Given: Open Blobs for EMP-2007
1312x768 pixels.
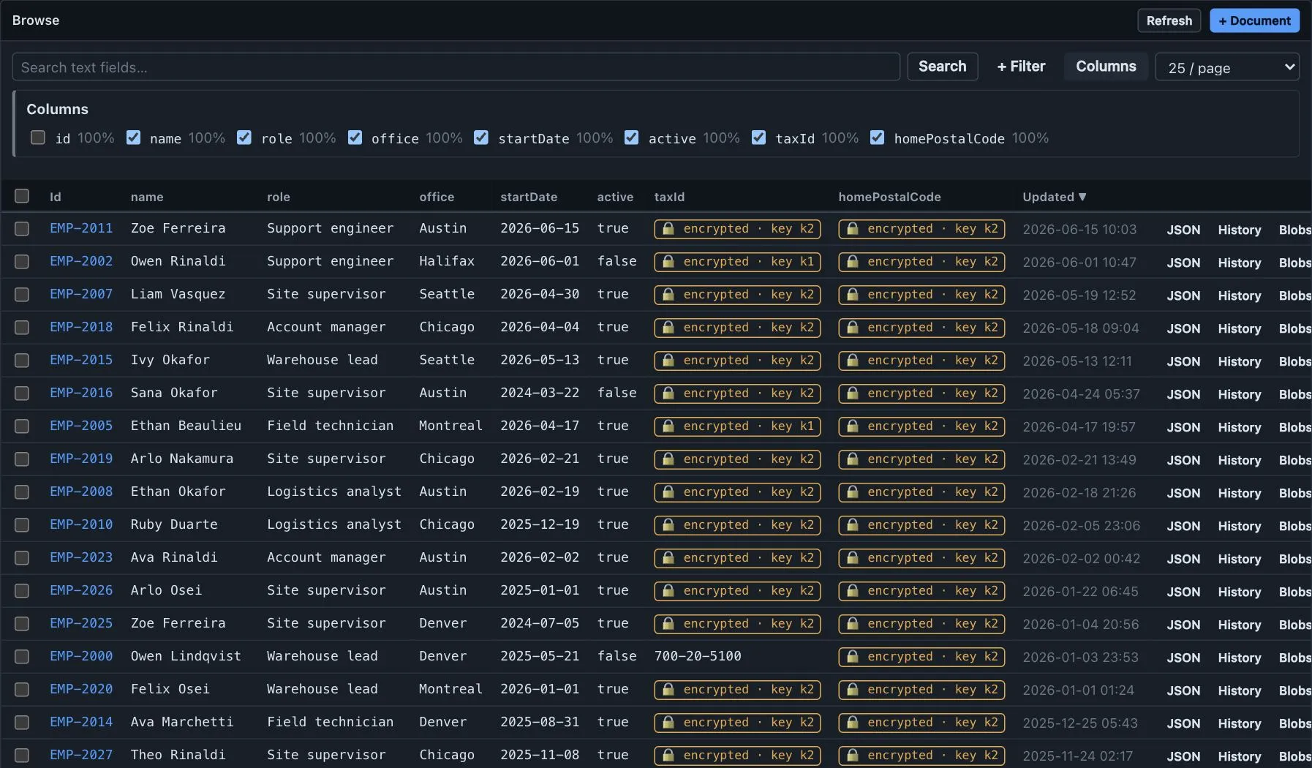Looking at the screenshot, I should point(1294,295).
